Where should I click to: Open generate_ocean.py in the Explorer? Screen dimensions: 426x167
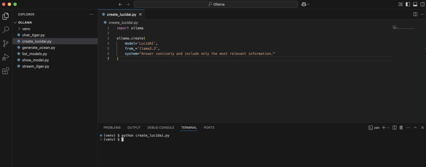[55, 47]
